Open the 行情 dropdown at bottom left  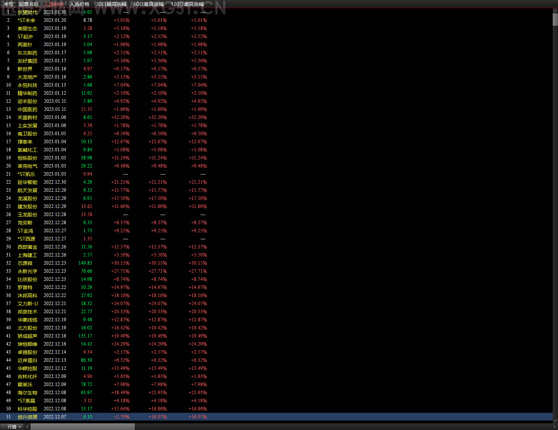[x=14, y=426]
